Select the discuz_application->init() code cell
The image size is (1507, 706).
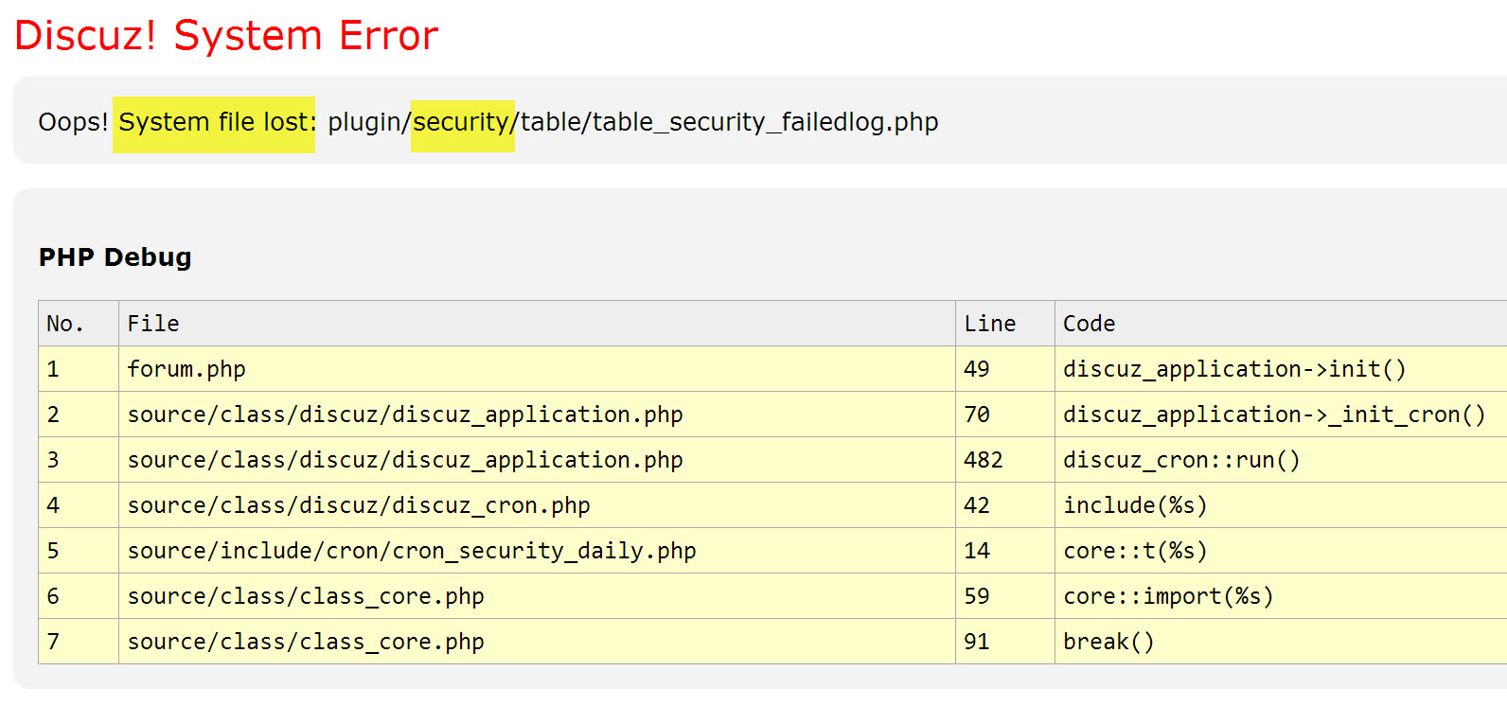tap(1281, 369)
